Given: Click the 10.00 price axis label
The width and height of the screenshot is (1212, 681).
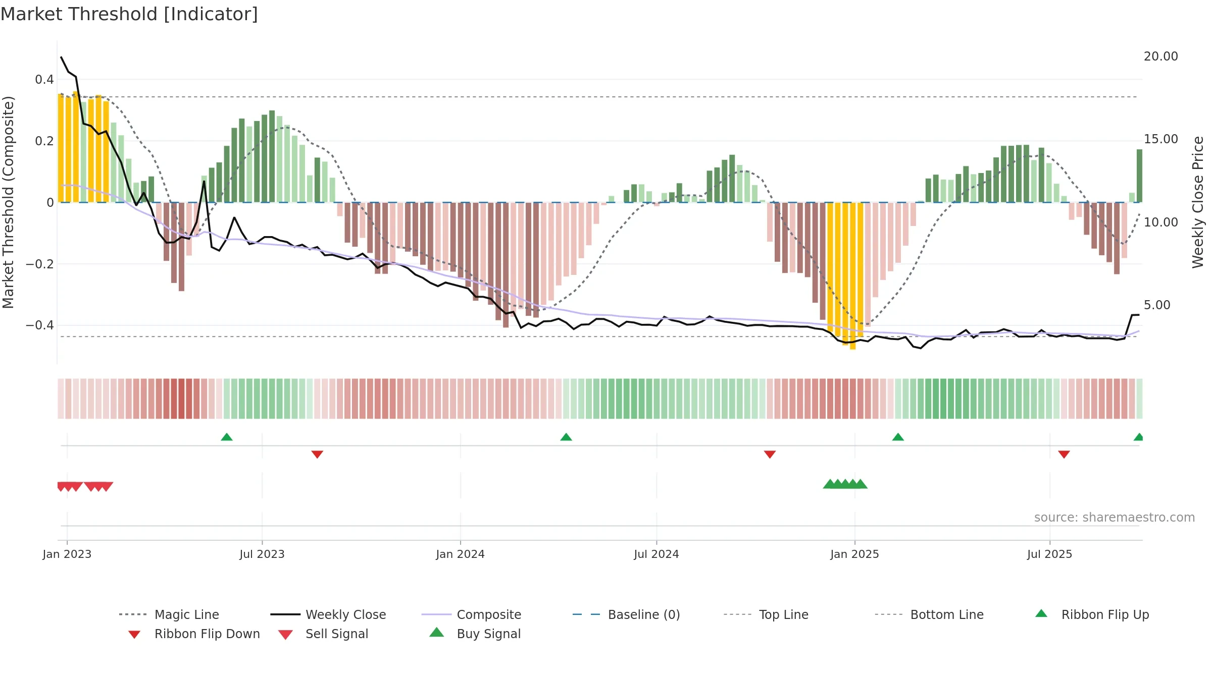Looking at the screenshot, I should [1161, 222].
